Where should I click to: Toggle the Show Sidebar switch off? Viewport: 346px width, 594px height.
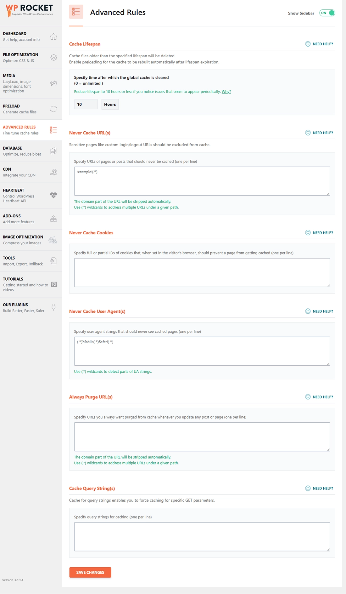pyautogui.click(x=327, y=13)
